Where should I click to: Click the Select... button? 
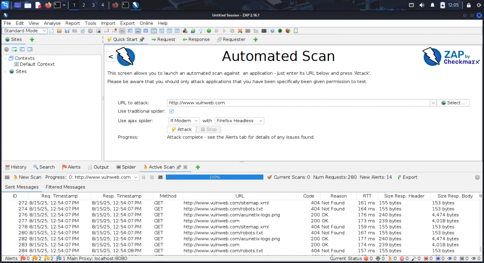coord(453,103)
